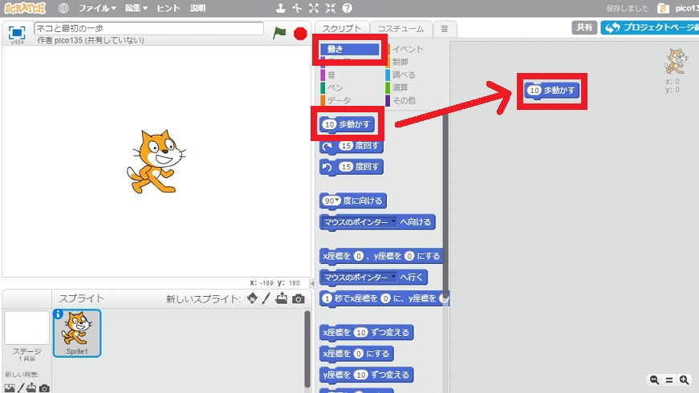Click the block help question mark
Screen dimensions: 699x393
click(x=347, y=8)
